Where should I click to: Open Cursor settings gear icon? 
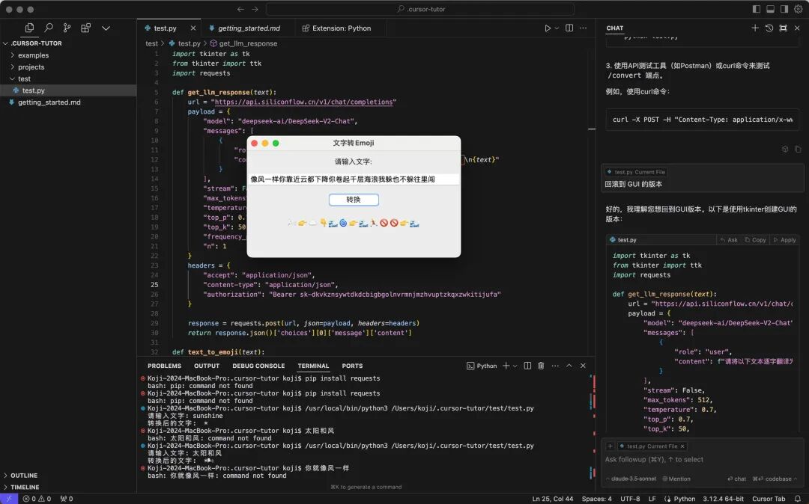799,9
